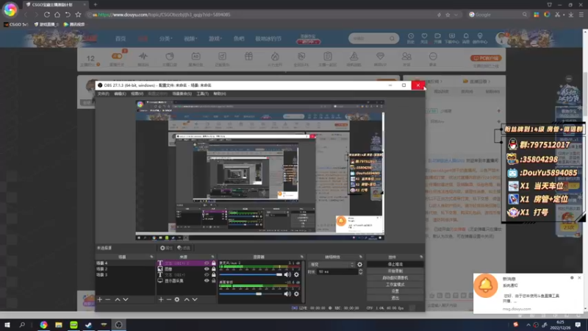Undo closed tab in browser toolbar
The width and height of the screenshot is (588, 331).
pos(68,15)
